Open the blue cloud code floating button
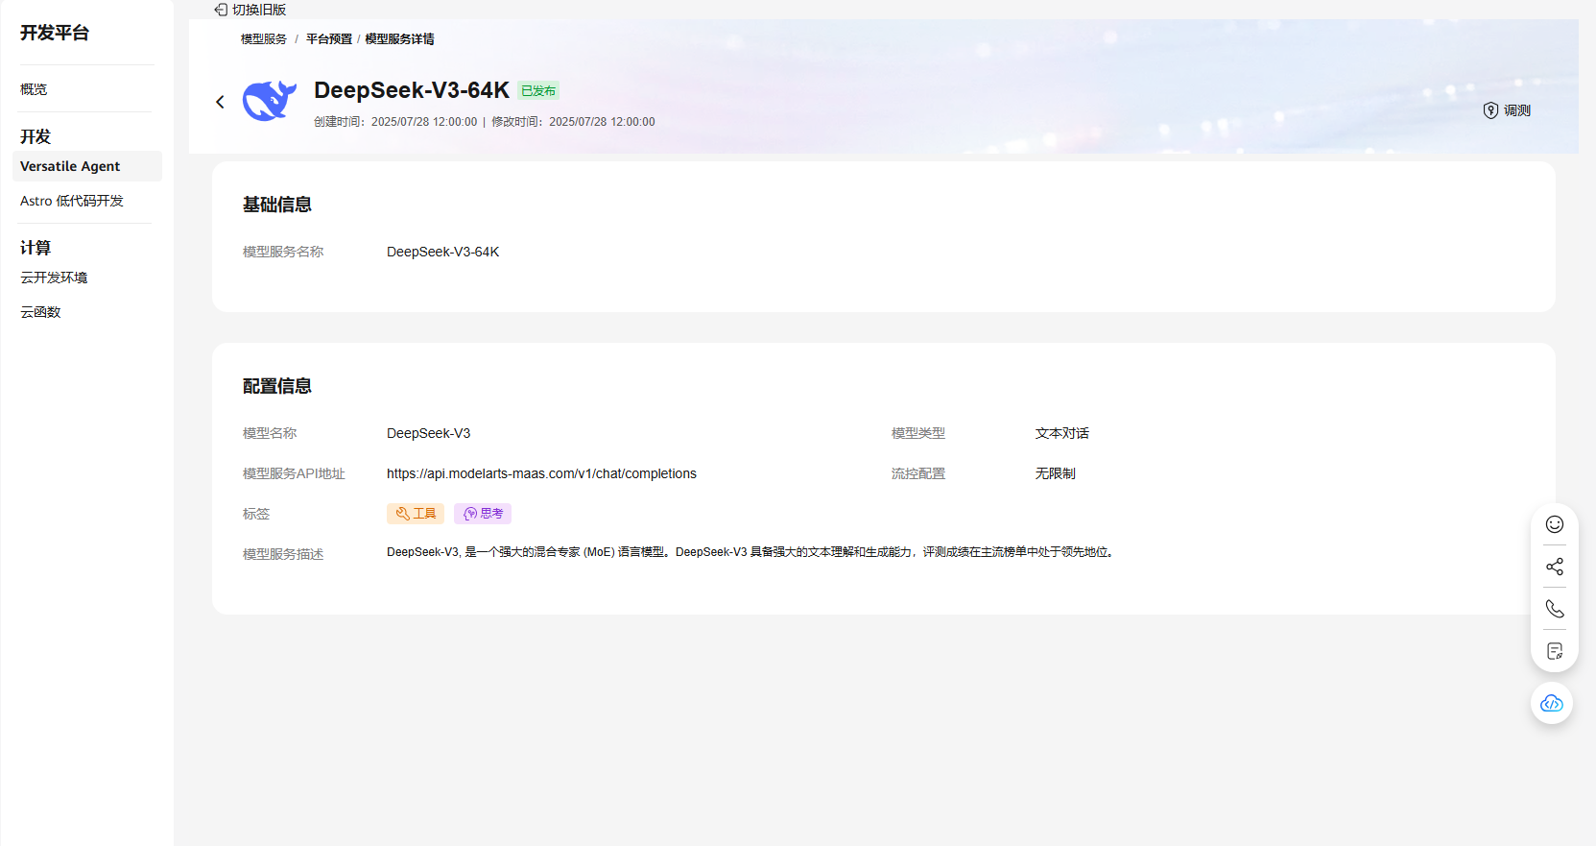The image size is (1596, 846). click(x=1551, y=704)
